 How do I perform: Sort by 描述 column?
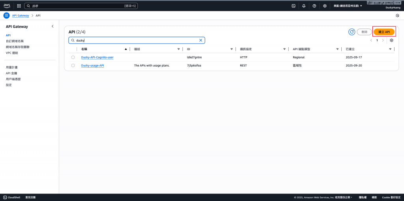[x=179, y=49]
